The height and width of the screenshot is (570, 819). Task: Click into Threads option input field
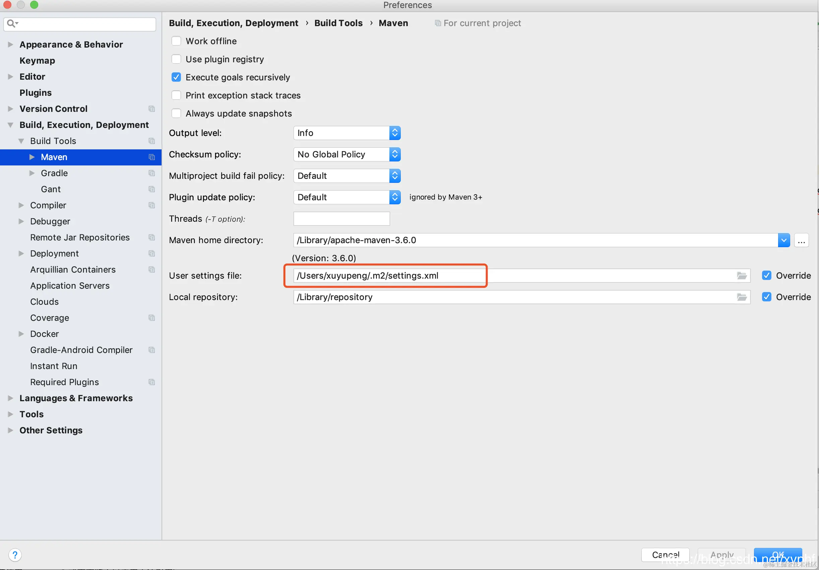341,219
